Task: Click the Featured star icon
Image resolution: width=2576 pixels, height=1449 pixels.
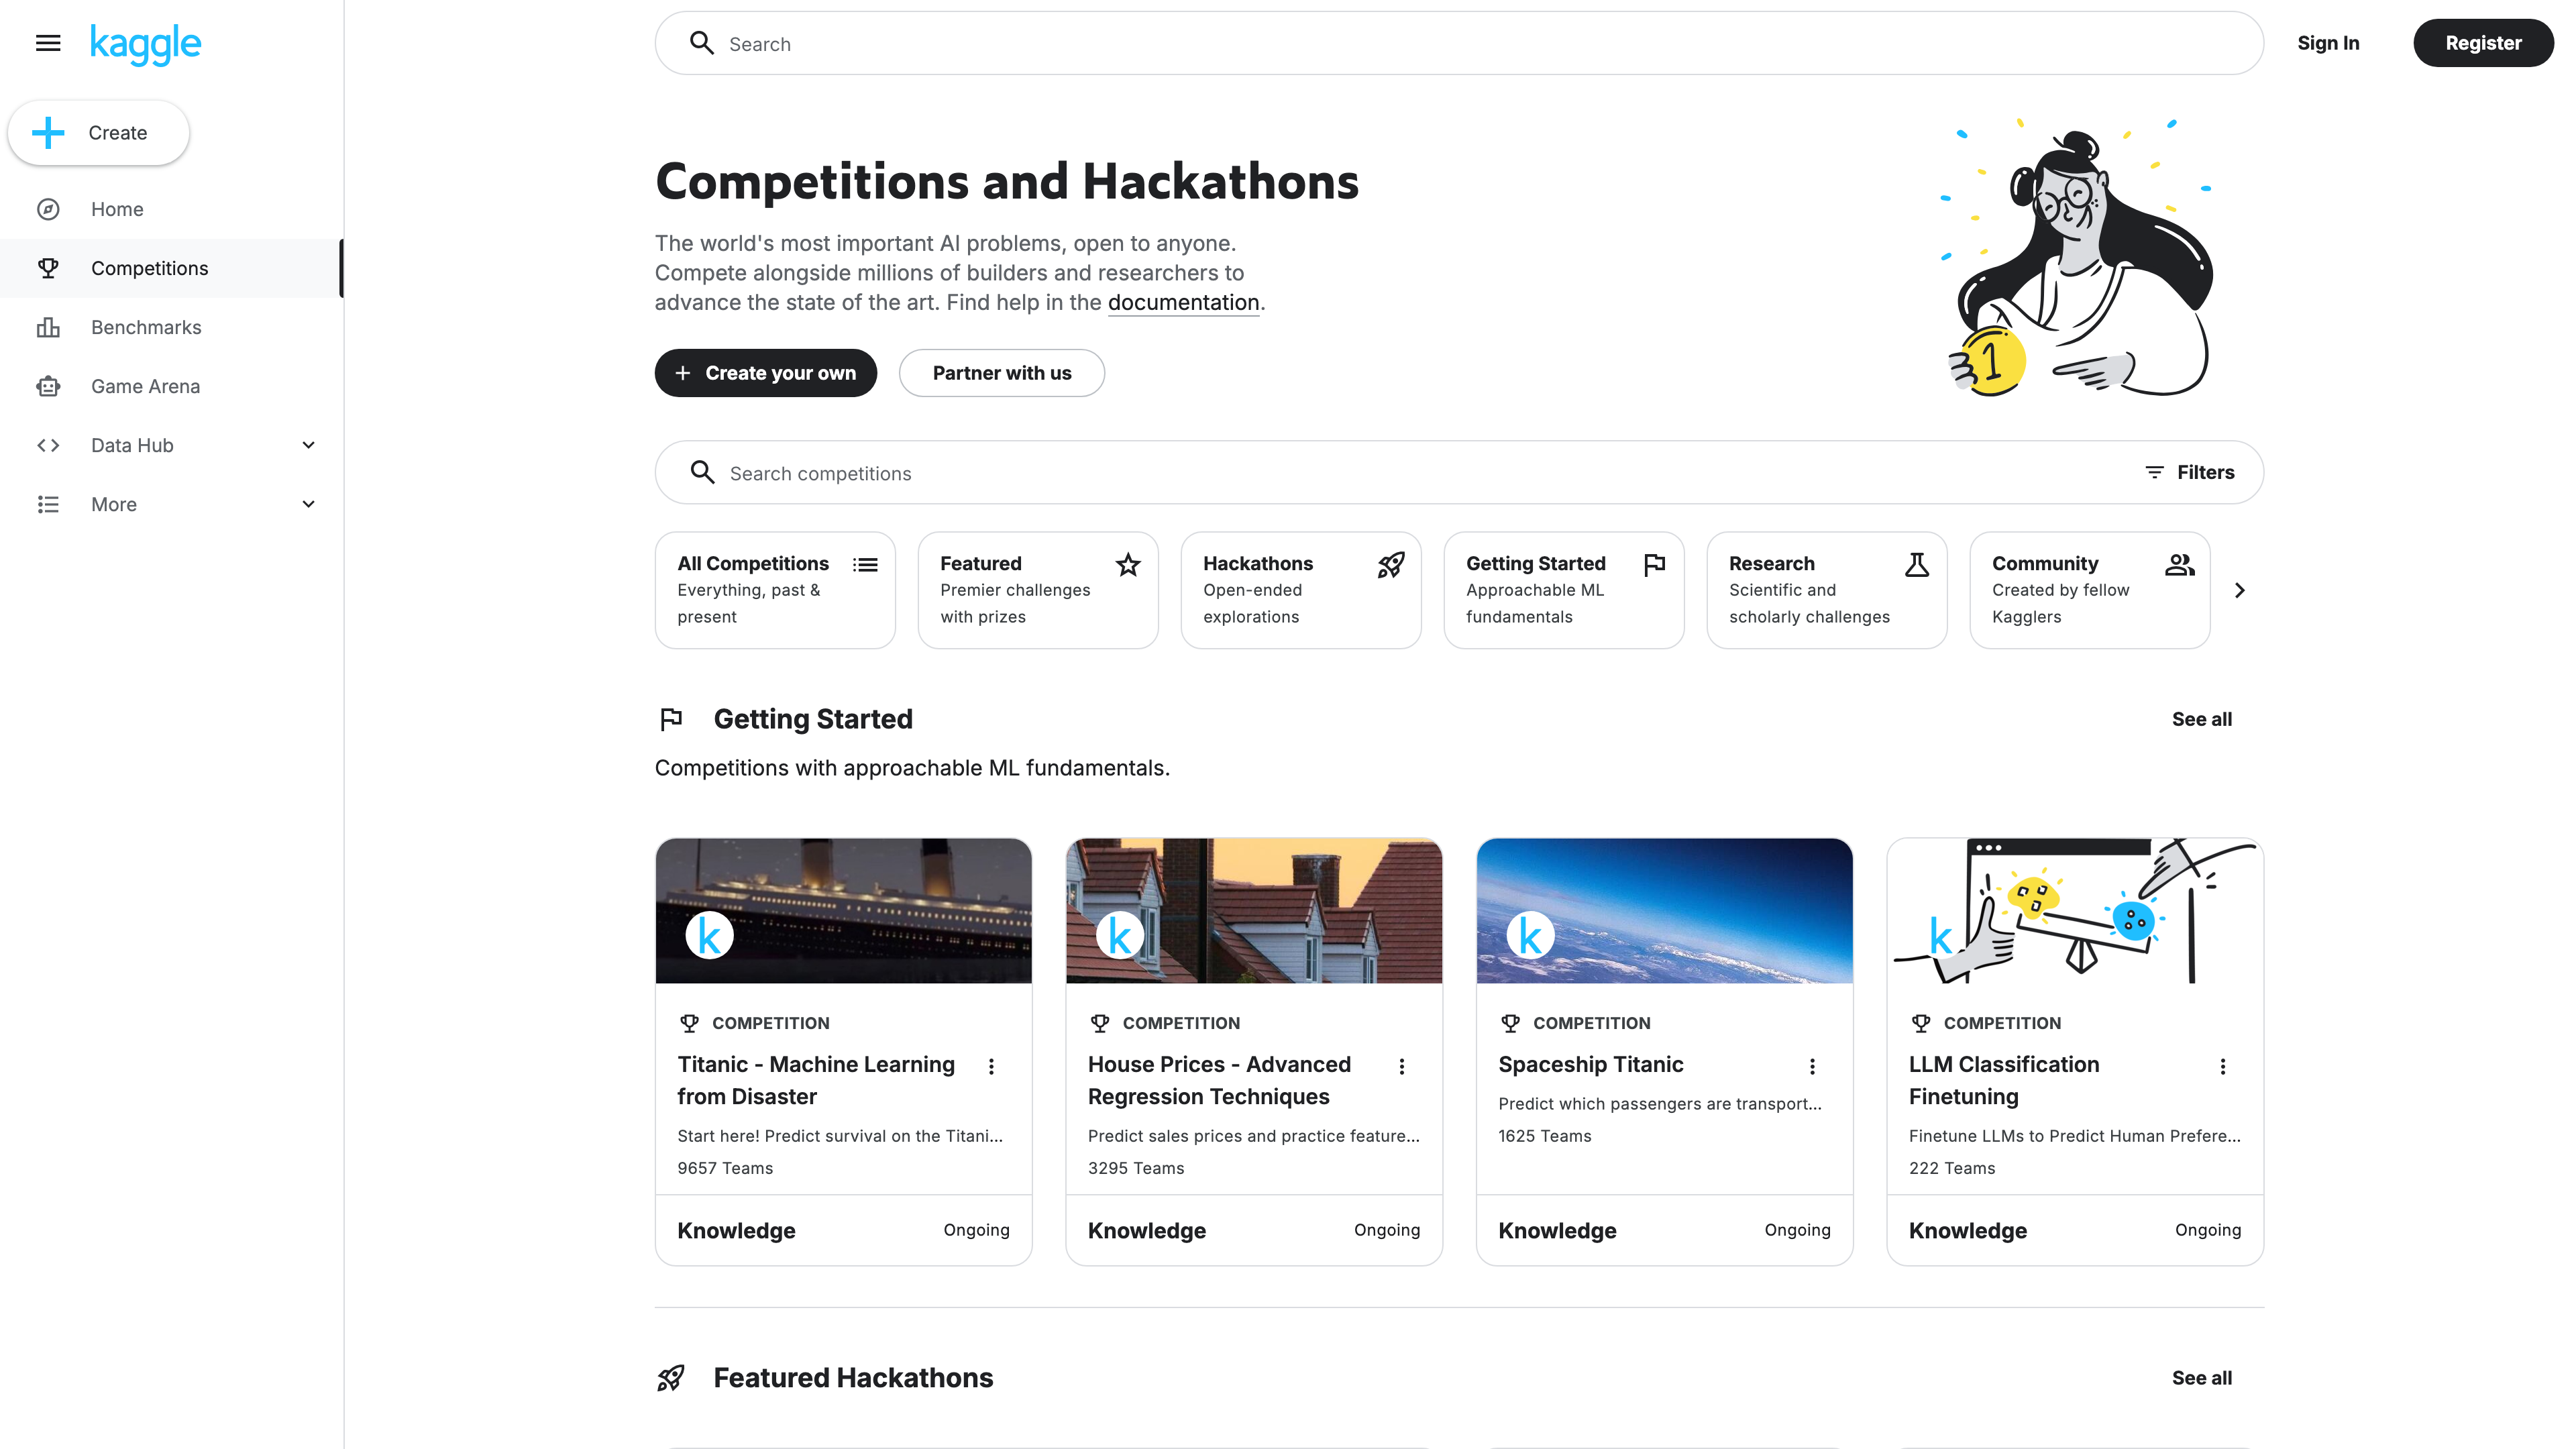Action: point(1128,565)
